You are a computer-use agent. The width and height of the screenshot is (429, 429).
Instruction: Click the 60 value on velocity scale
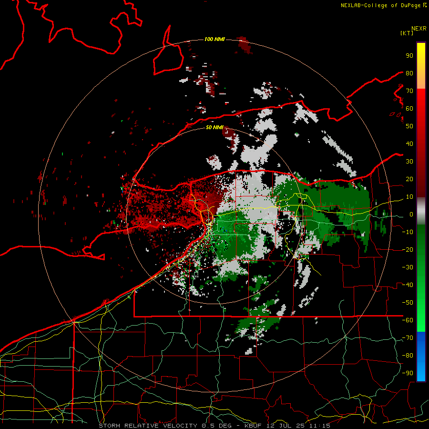409,109
